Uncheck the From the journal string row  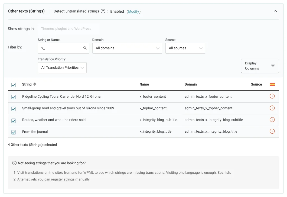[14, 132]
